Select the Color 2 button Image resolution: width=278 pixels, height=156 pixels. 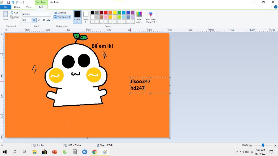(x=86, y=17)
